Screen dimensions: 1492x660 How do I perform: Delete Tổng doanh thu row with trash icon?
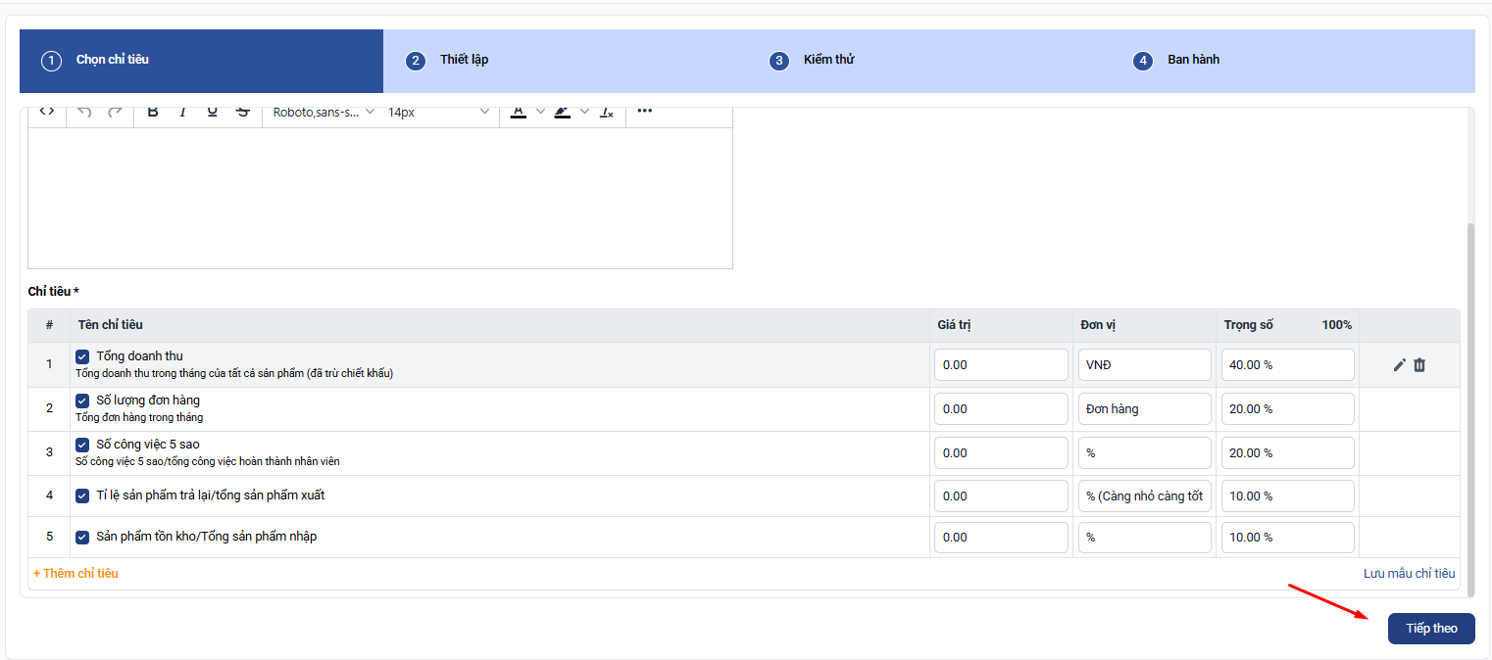pos(1419,365)
